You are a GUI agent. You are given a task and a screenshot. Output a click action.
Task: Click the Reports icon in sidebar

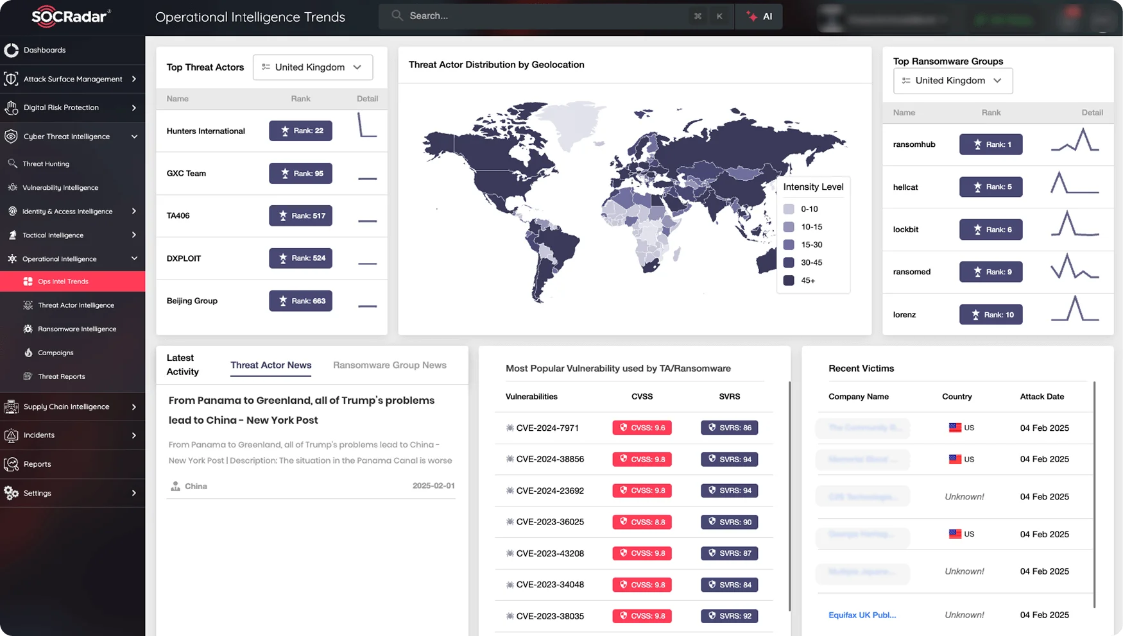click(x=11, y=464)
